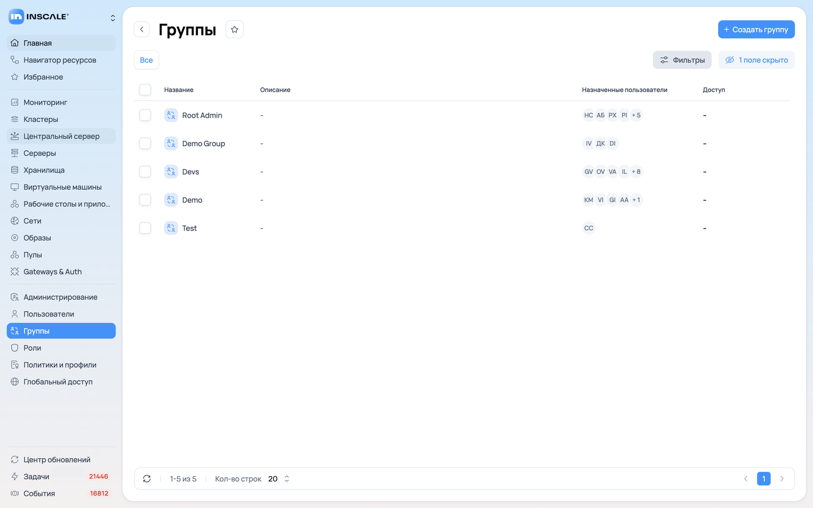Toggle the select-all checkbox in table header

coord(145,89)
